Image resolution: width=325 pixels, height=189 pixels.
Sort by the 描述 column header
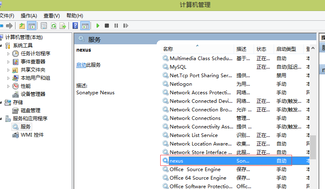click(x=244, y=49)
